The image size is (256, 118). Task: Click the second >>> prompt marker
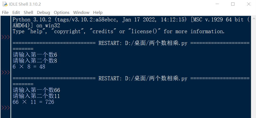[5, 73]
